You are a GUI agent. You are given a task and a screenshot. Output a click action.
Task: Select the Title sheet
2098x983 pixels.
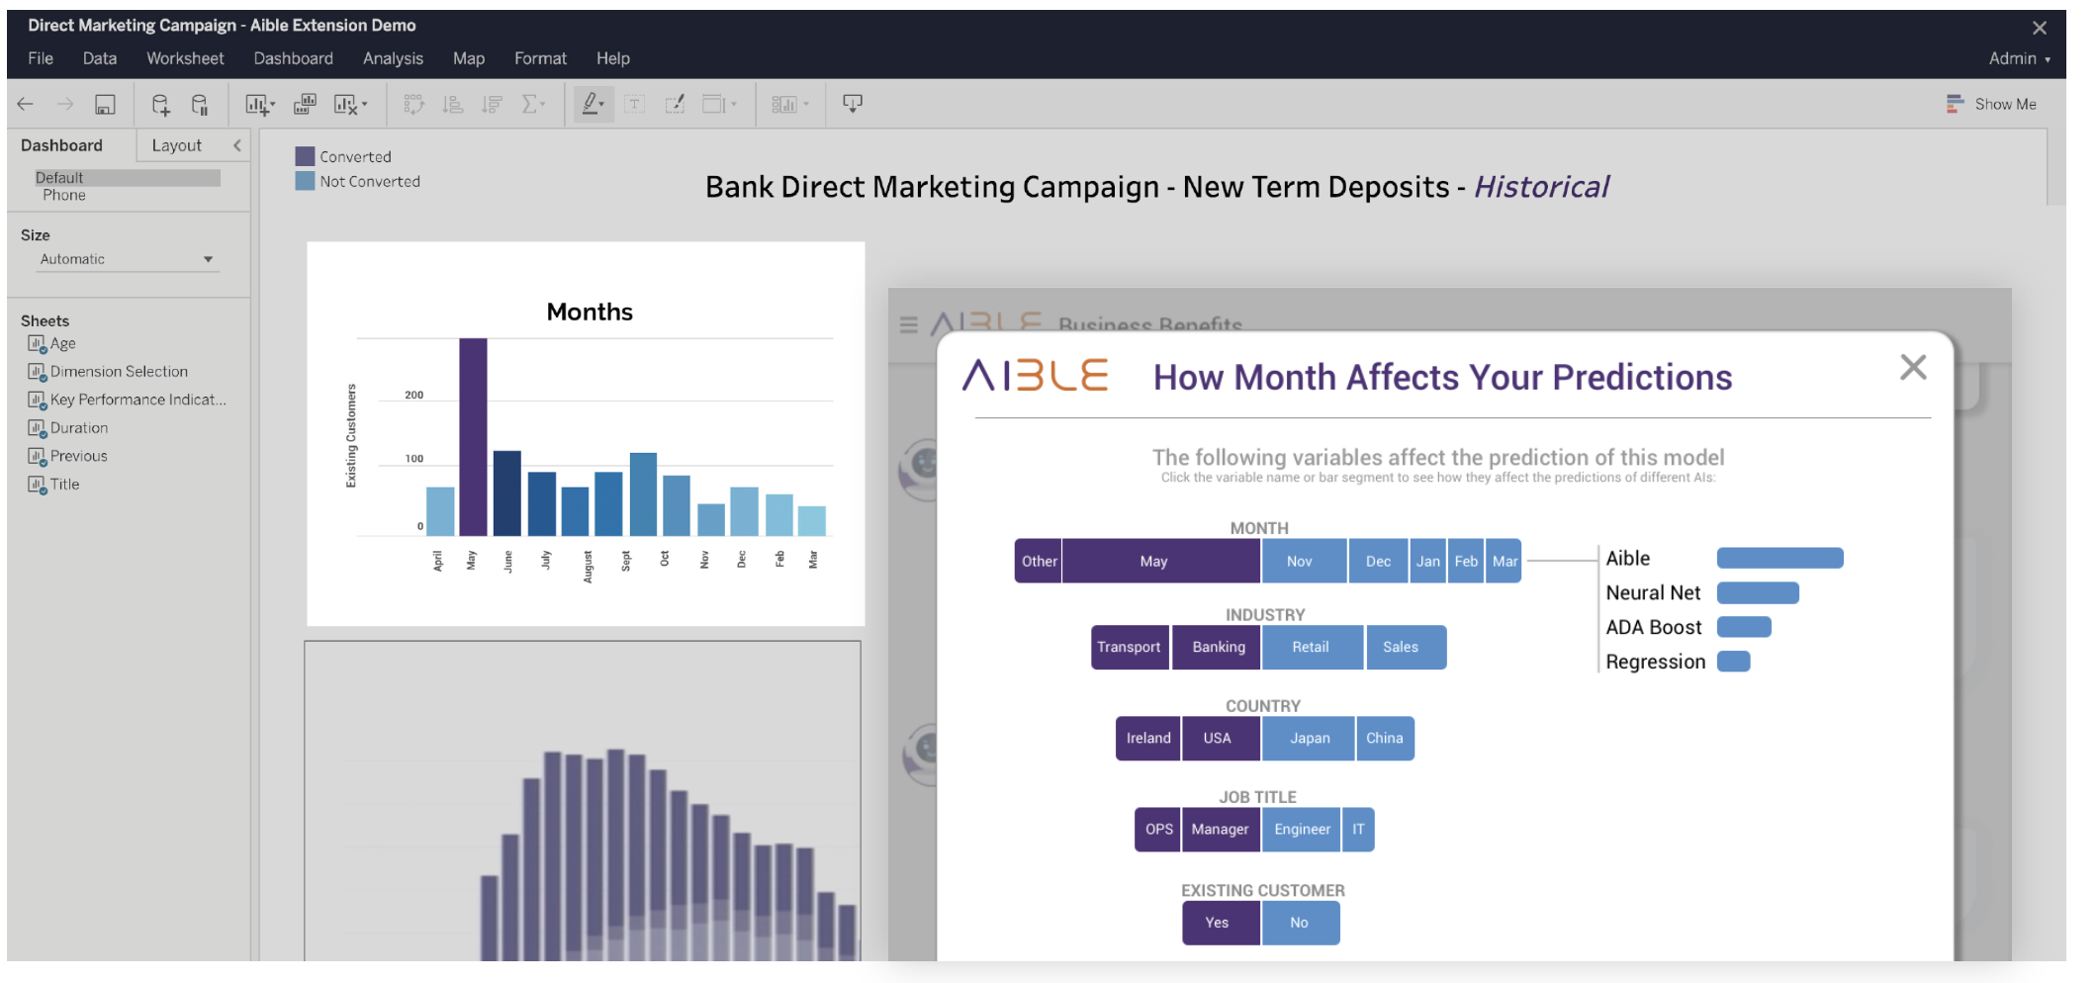[x=53, y=485]
